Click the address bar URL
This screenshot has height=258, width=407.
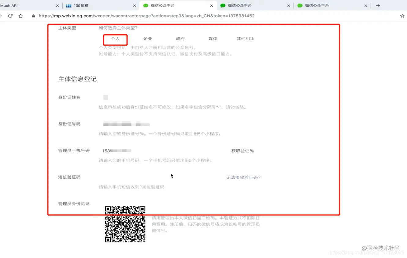[x=146, y=16]
